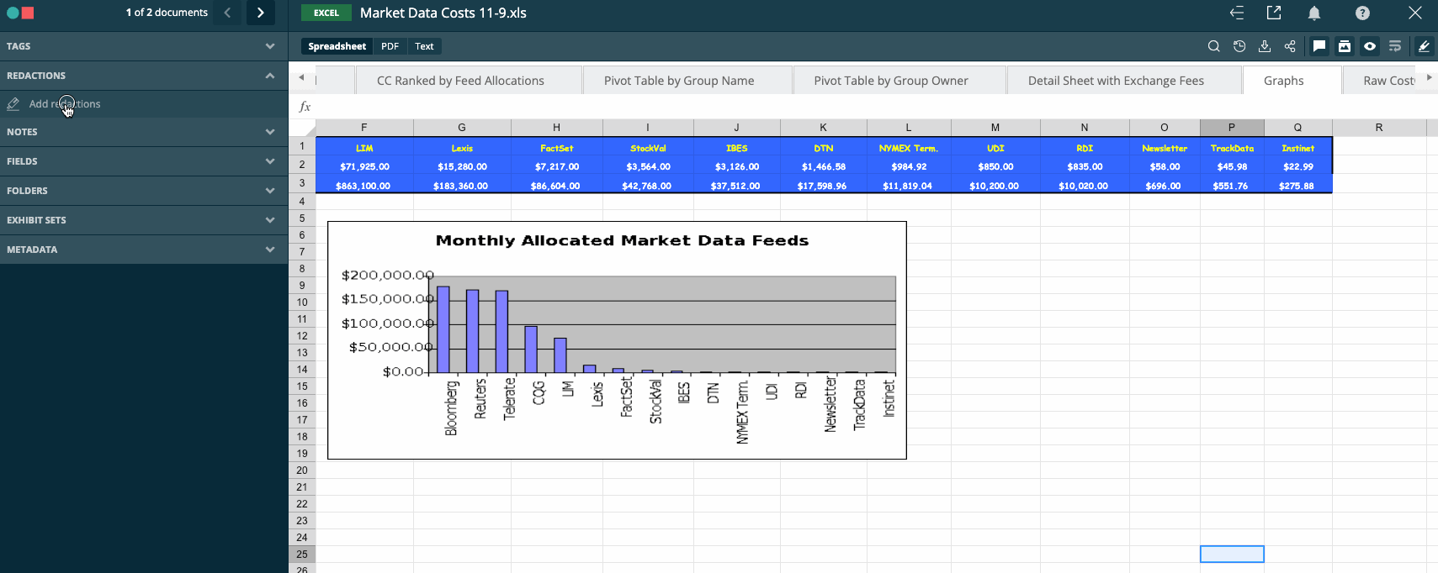Toggle the images display icon

point(1345,46)
